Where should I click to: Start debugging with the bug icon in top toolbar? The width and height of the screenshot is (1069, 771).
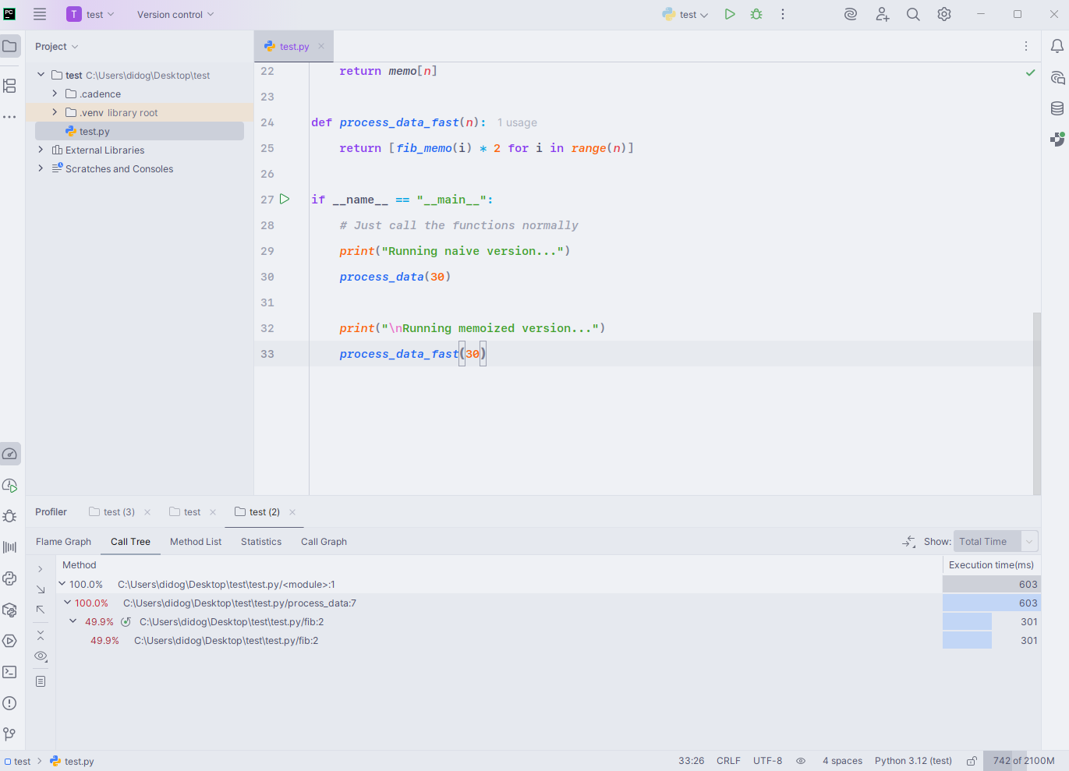(756, 14)
